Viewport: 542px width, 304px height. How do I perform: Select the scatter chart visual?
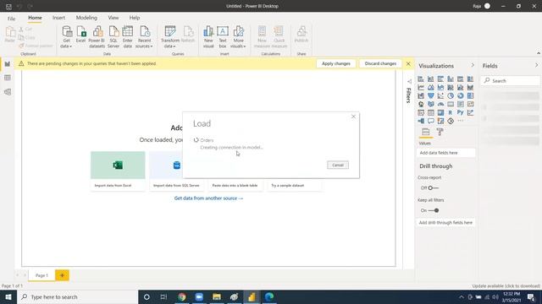click(x=440, y=95)
